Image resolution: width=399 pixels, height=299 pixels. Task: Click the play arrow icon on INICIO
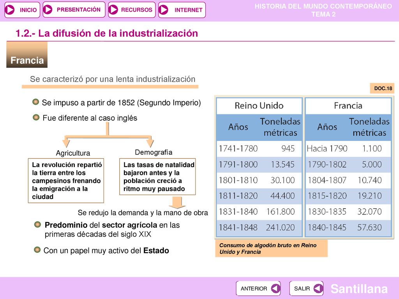point(10,10)
